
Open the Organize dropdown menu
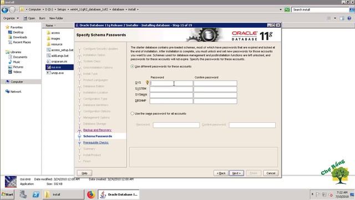coord(11,18)
